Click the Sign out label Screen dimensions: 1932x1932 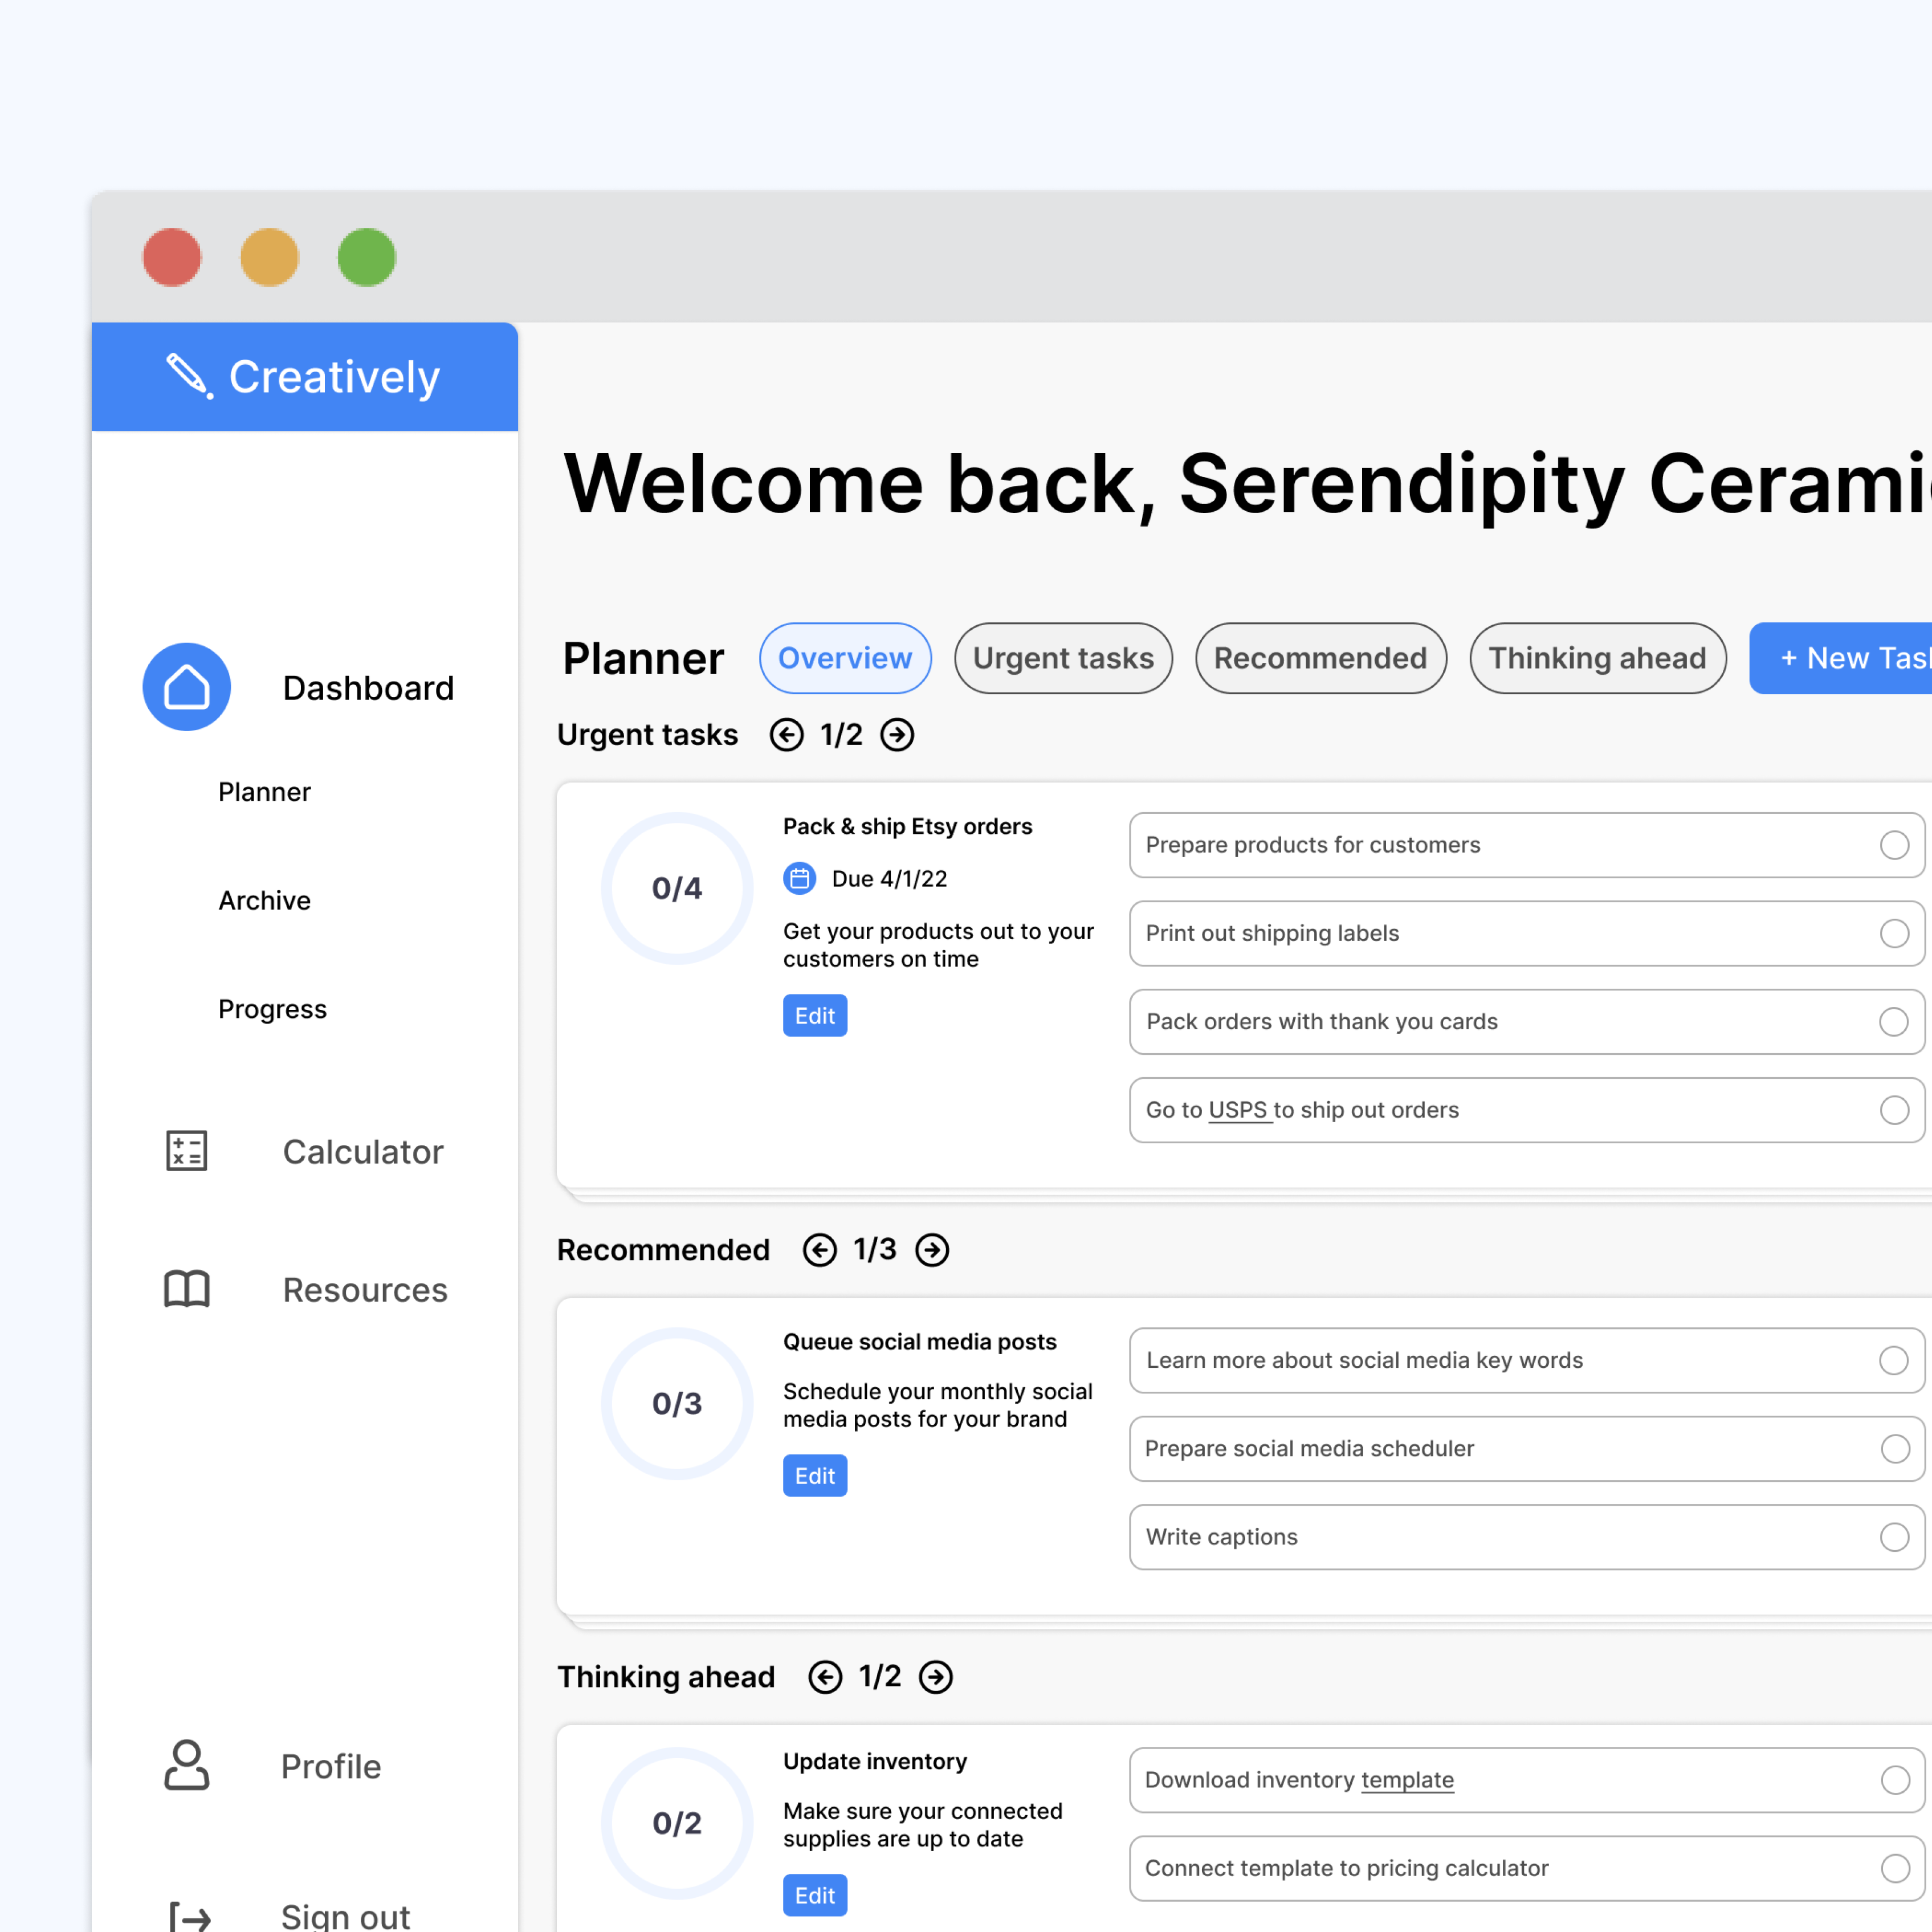pos(345,1917)
